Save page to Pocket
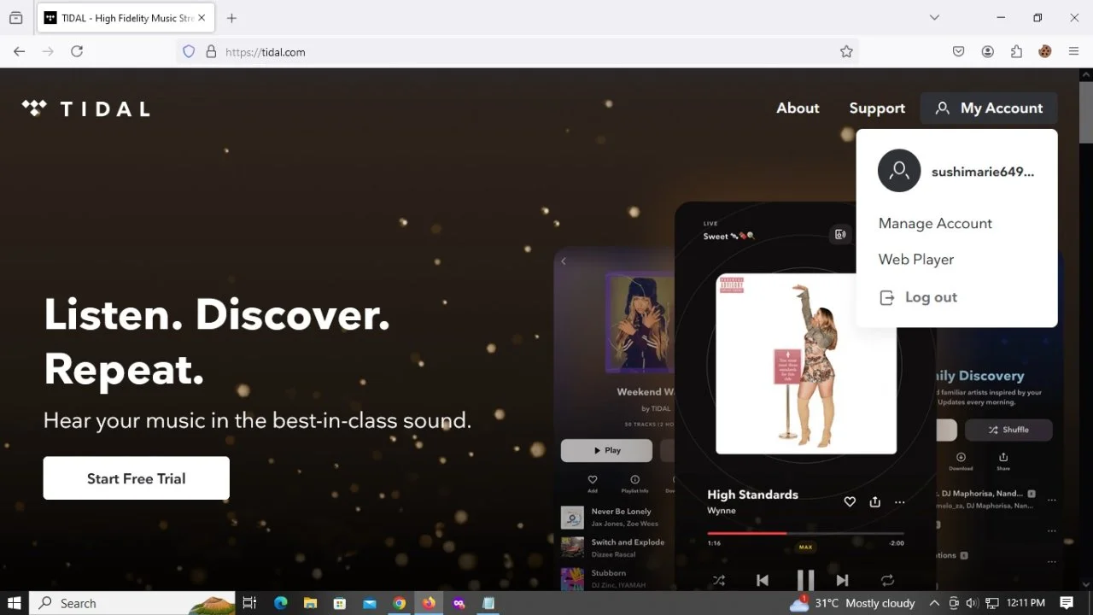 point(959,51)
